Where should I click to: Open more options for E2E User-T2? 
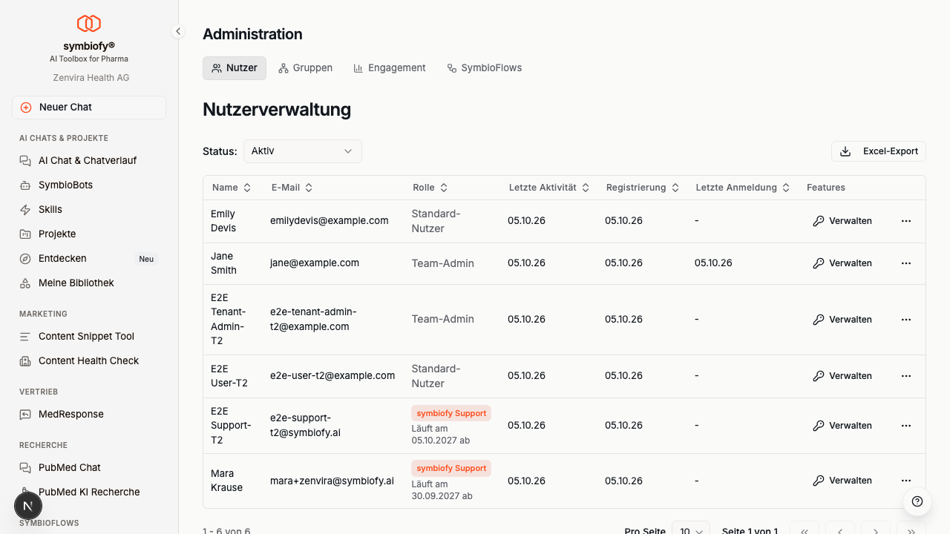point(906,376)
